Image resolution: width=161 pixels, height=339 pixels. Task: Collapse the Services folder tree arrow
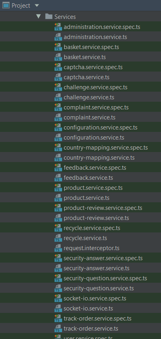coord(38,16)
